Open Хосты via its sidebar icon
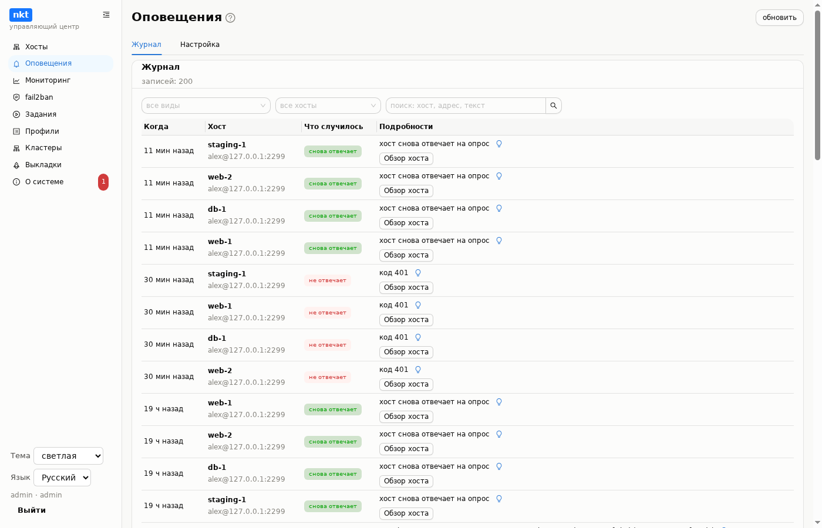 pyautogui.click(x=16, y=47)
